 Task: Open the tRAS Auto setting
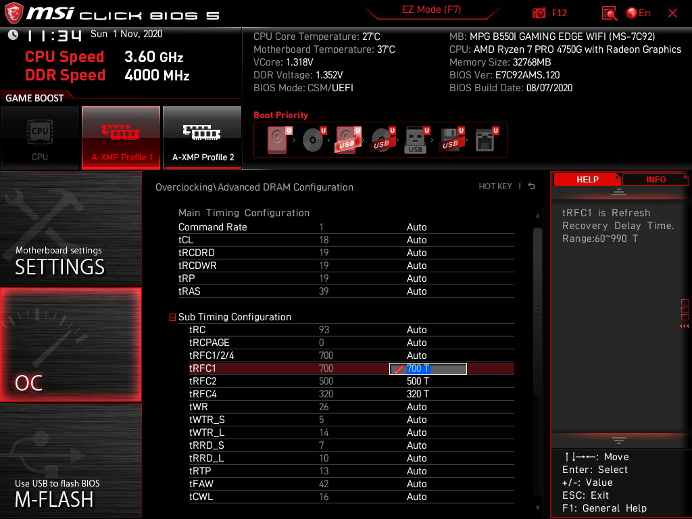pos(416,291)
